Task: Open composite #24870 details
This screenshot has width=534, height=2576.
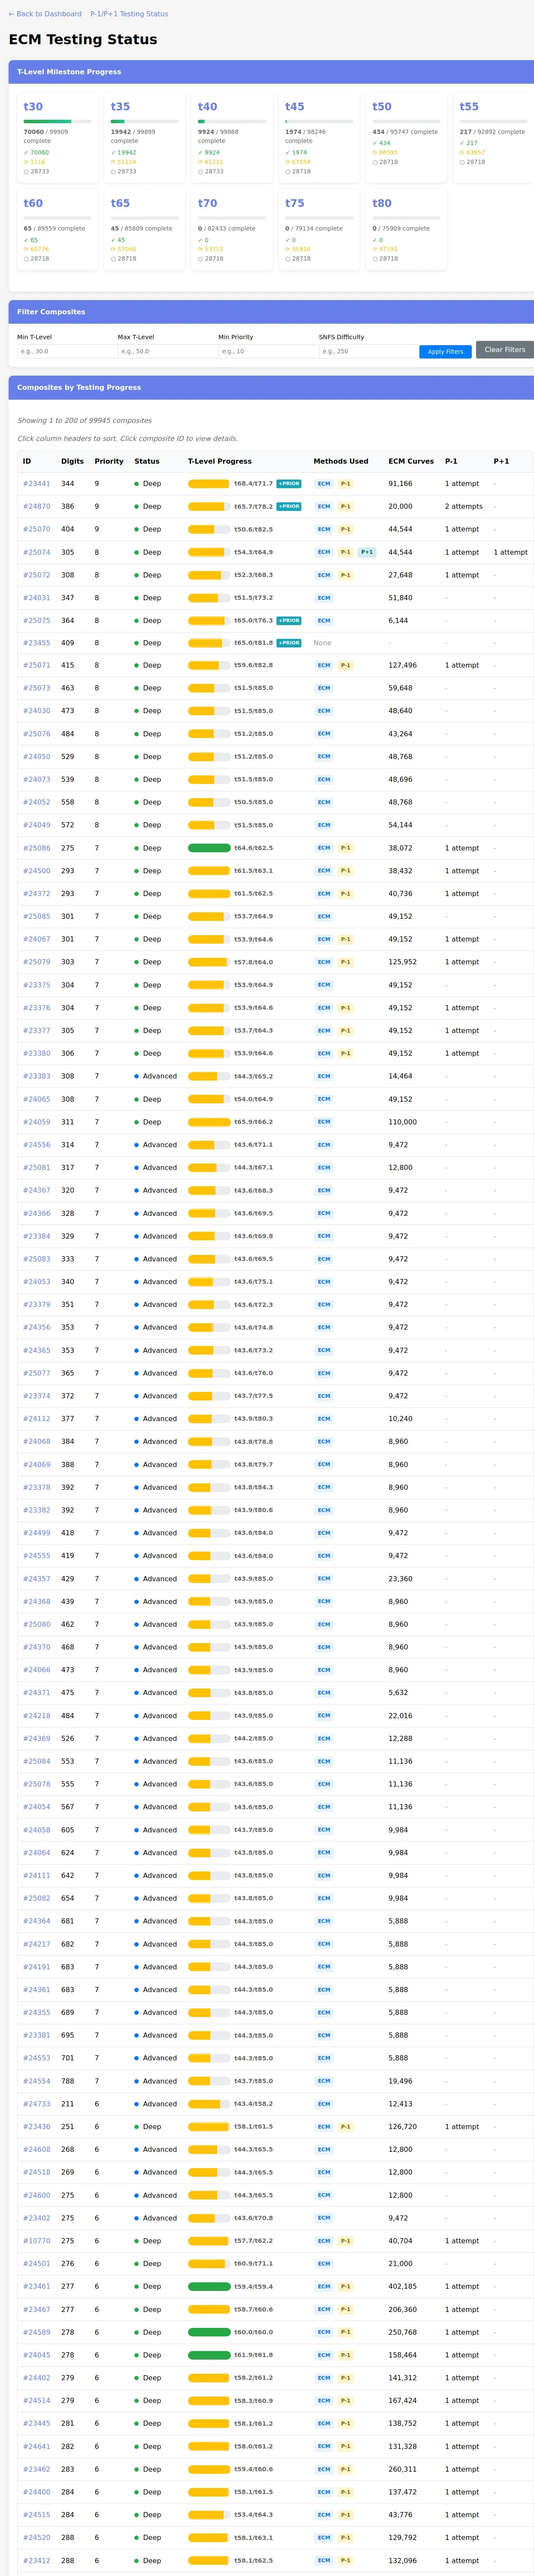Action: coord(37,506)
